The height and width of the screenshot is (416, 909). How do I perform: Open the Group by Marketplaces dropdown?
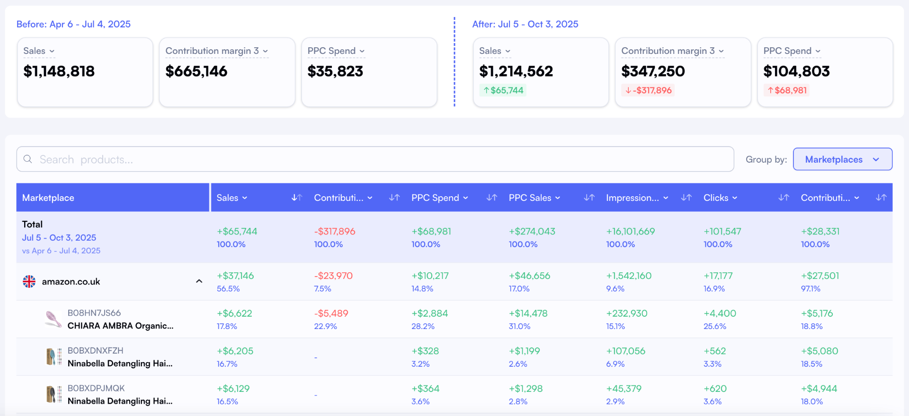(843, 159)
